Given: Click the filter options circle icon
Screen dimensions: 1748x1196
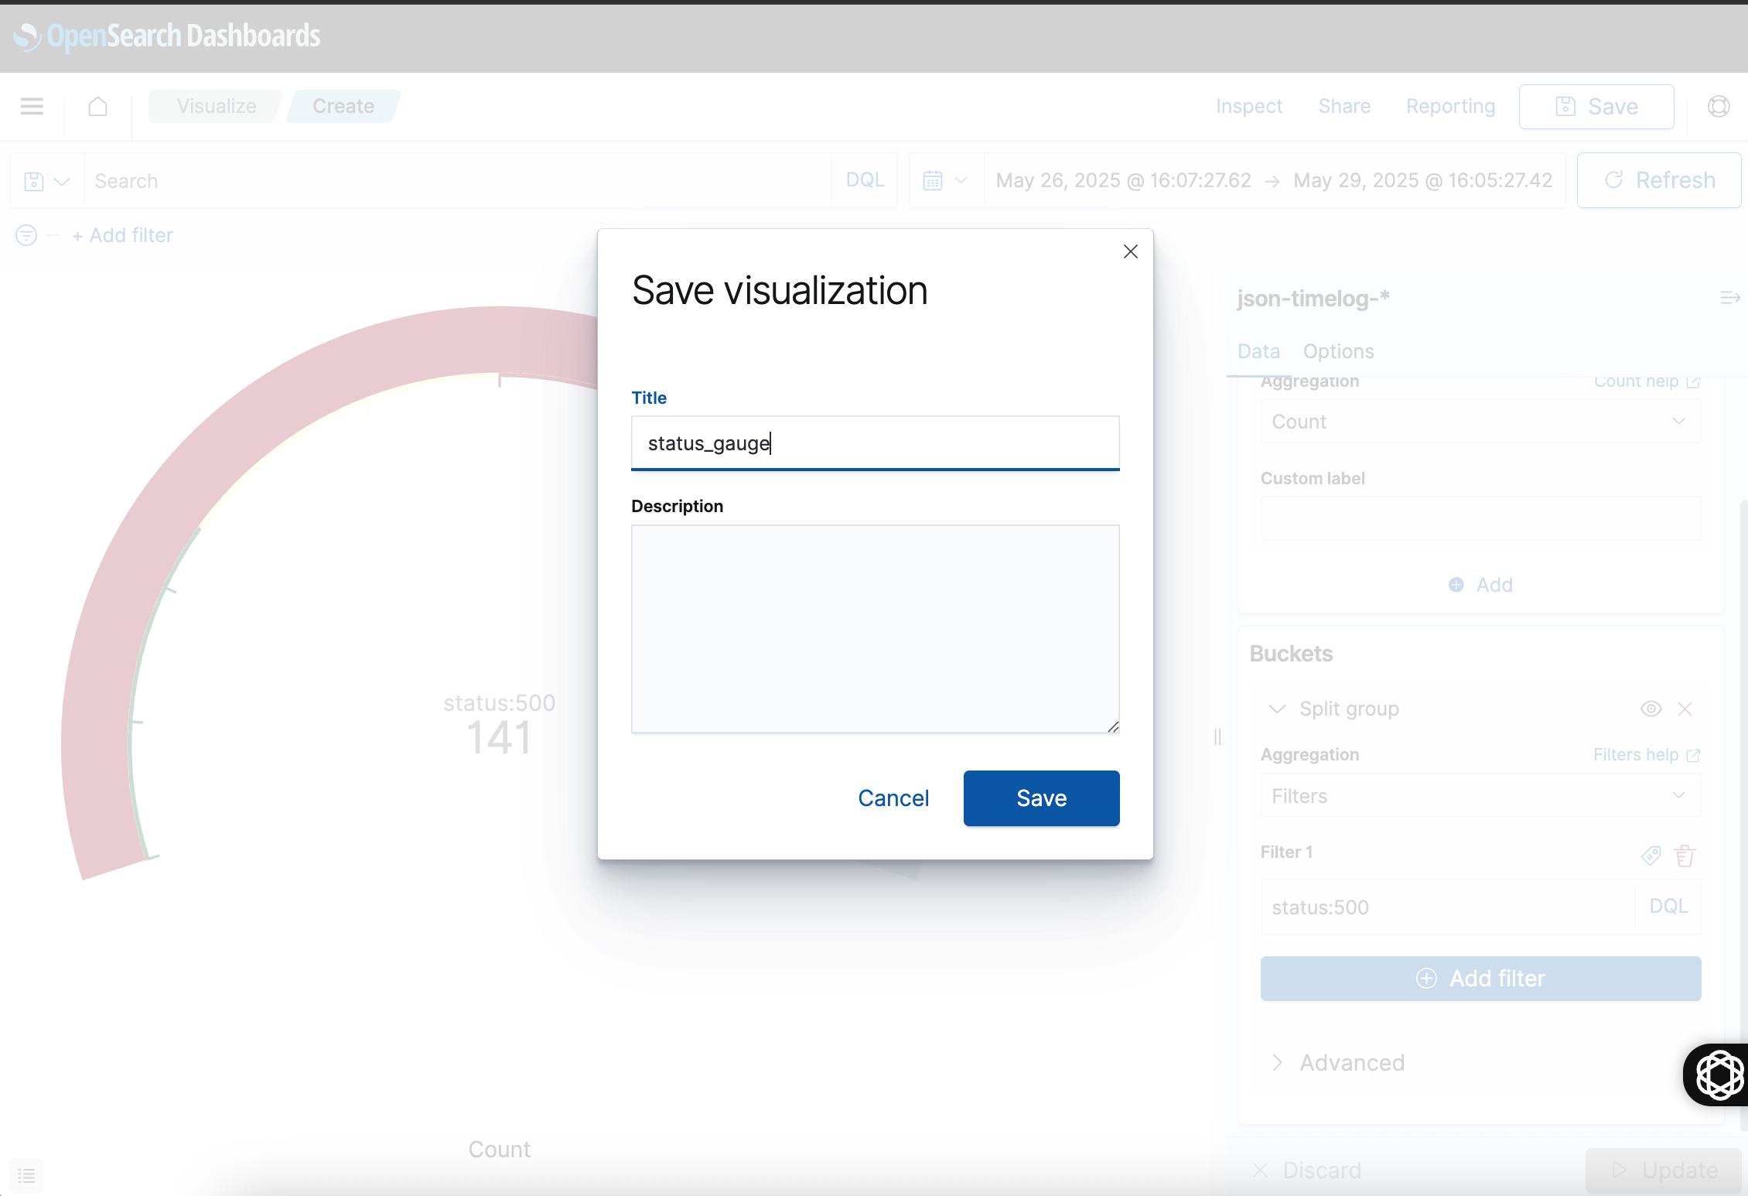Looking at the screenshot, I should [x=26, y=235].
